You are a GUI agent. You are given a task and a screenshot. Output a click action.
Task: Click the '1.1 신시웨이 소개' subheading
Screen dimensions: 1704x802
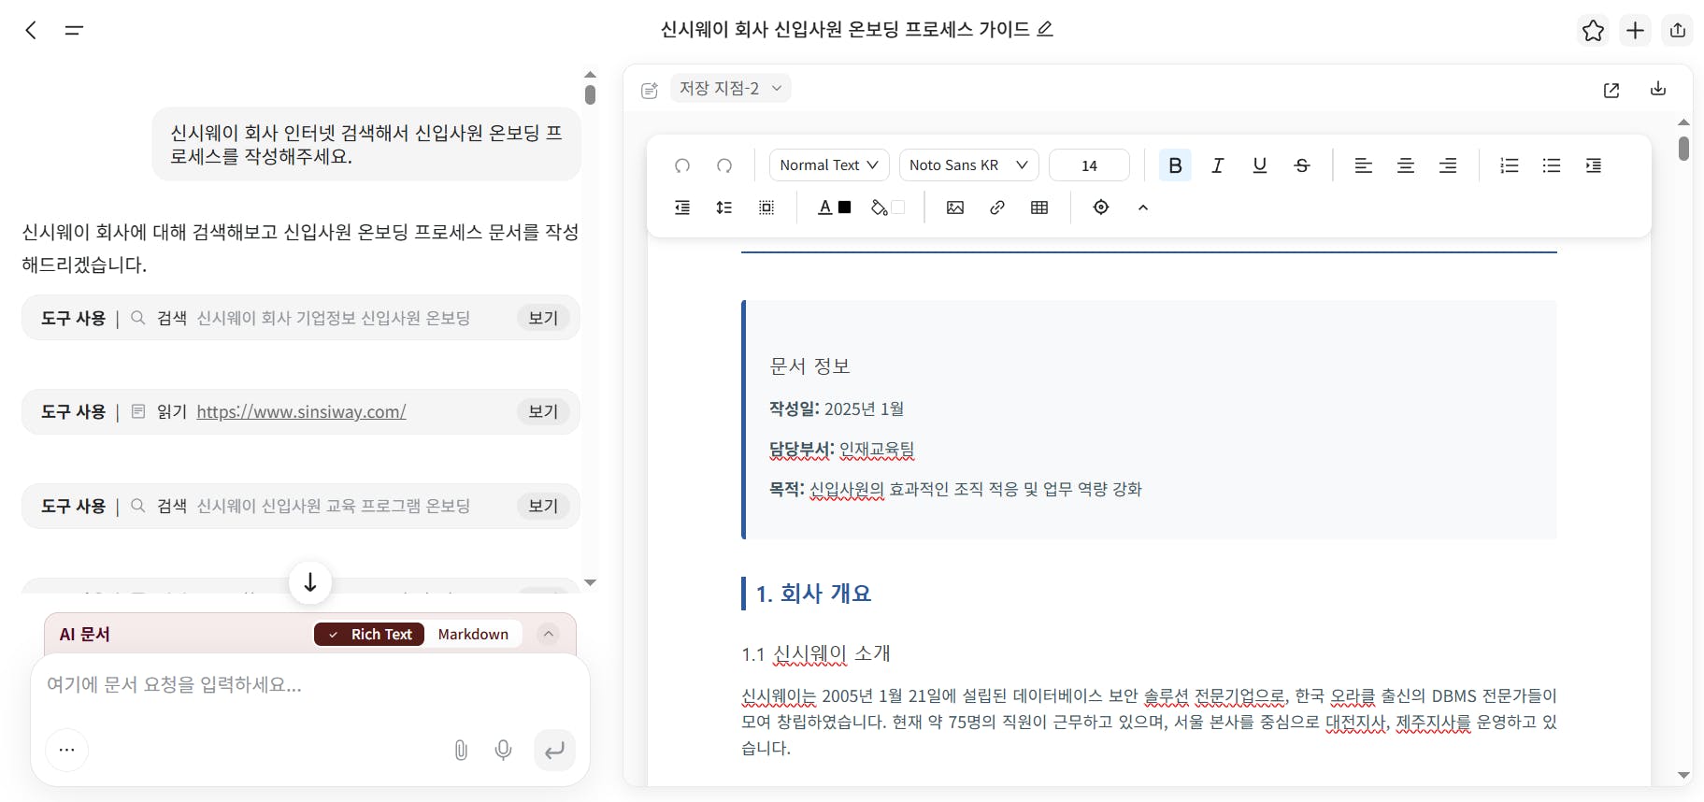816,653
